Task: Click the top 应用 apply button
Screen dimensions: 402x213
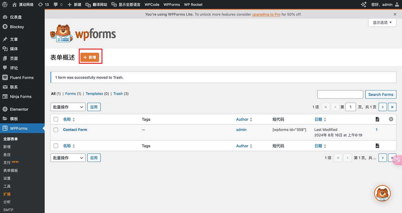Action: point(94,107)
